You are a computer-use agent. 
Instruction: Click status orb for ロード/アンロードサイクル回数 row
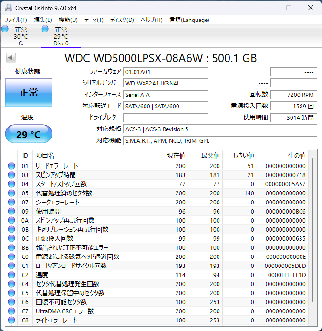(11, 266)
